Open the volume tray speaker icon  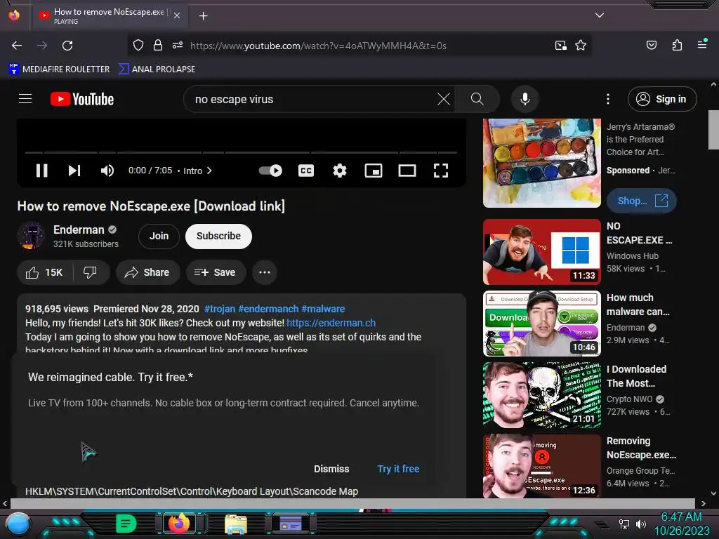(x=641, y=524)
